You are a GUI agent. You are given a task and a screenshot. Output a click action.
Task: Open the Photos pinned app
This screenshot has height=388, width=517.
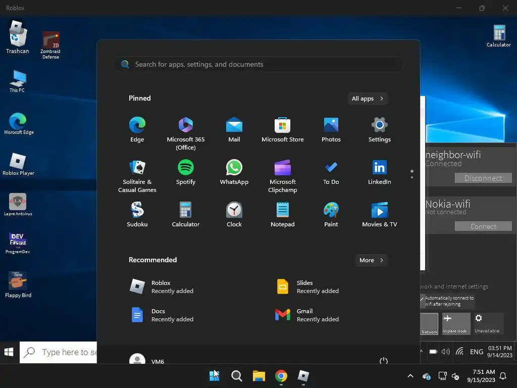click(331, 130)
